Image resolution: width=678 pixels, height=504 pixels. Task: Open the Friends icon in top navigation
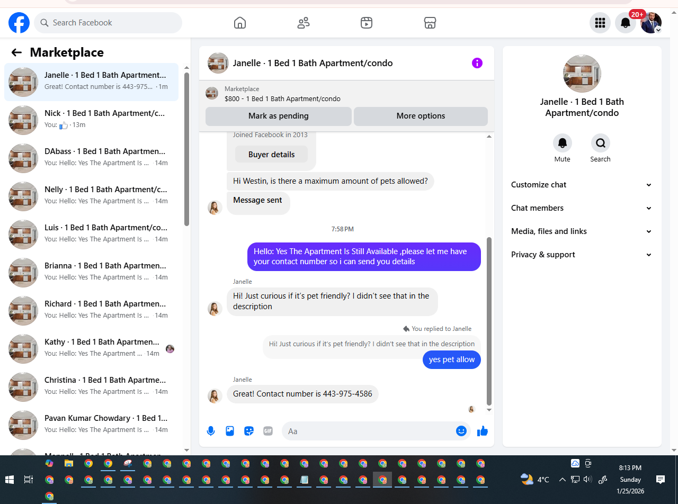tap(304, 23)
